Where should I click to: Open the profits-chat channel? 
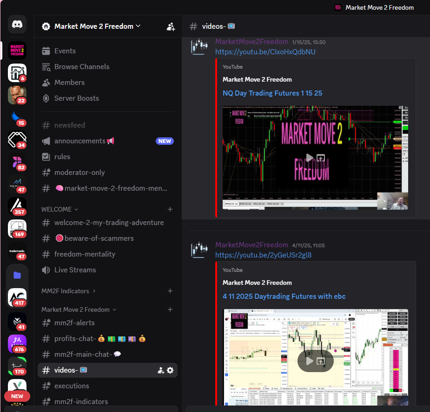pos(107,339)
